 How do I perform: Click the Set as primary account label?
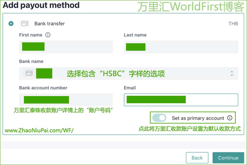198,118
